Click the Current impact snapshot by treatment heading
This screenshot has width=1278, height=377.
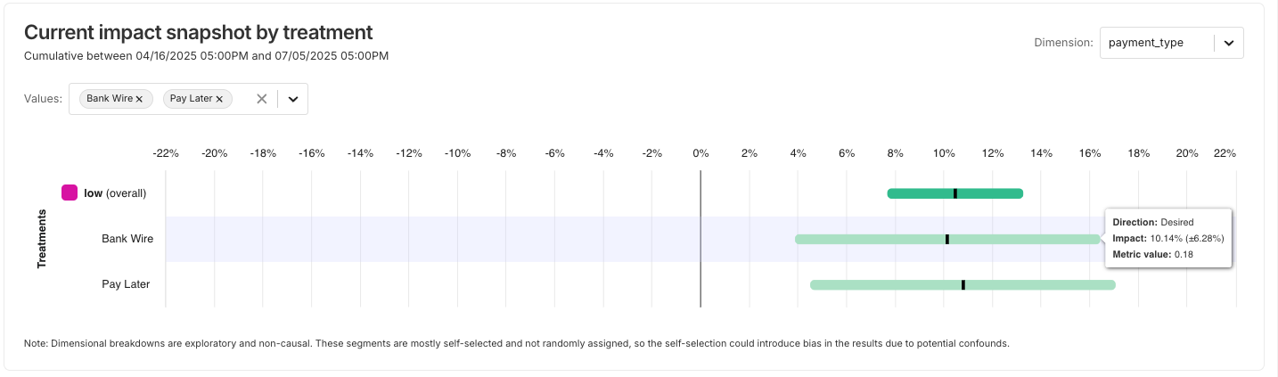tap(198, 33)
